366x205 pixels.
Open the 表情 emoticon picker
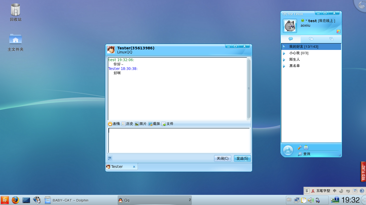coord(114,124)
